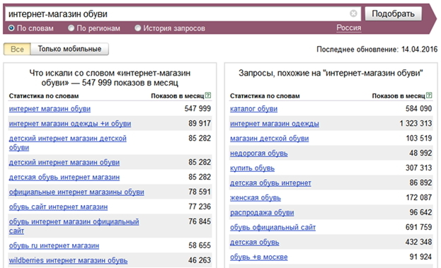Open link 'обувь +в москве'

click(259, 257)
